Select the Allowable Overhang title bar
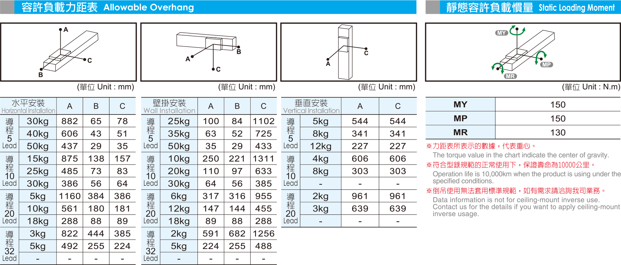This screenshot has width=621, height=265. click(208, 7)
